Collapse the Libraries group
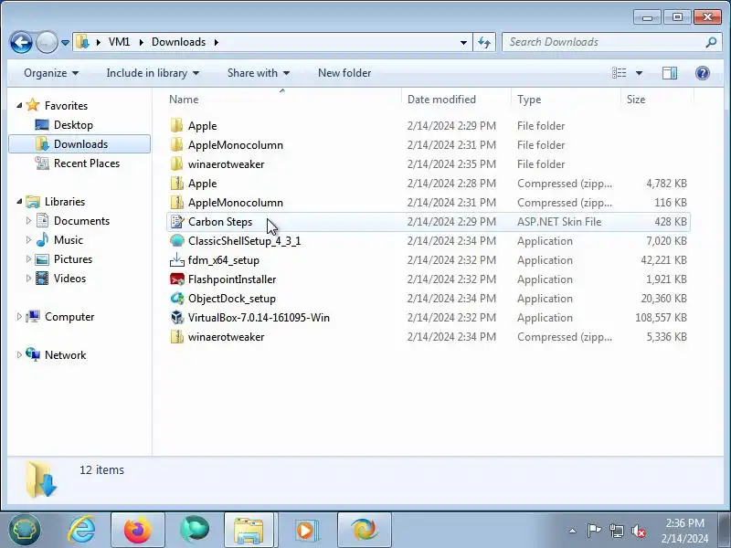 coord(19,202)
